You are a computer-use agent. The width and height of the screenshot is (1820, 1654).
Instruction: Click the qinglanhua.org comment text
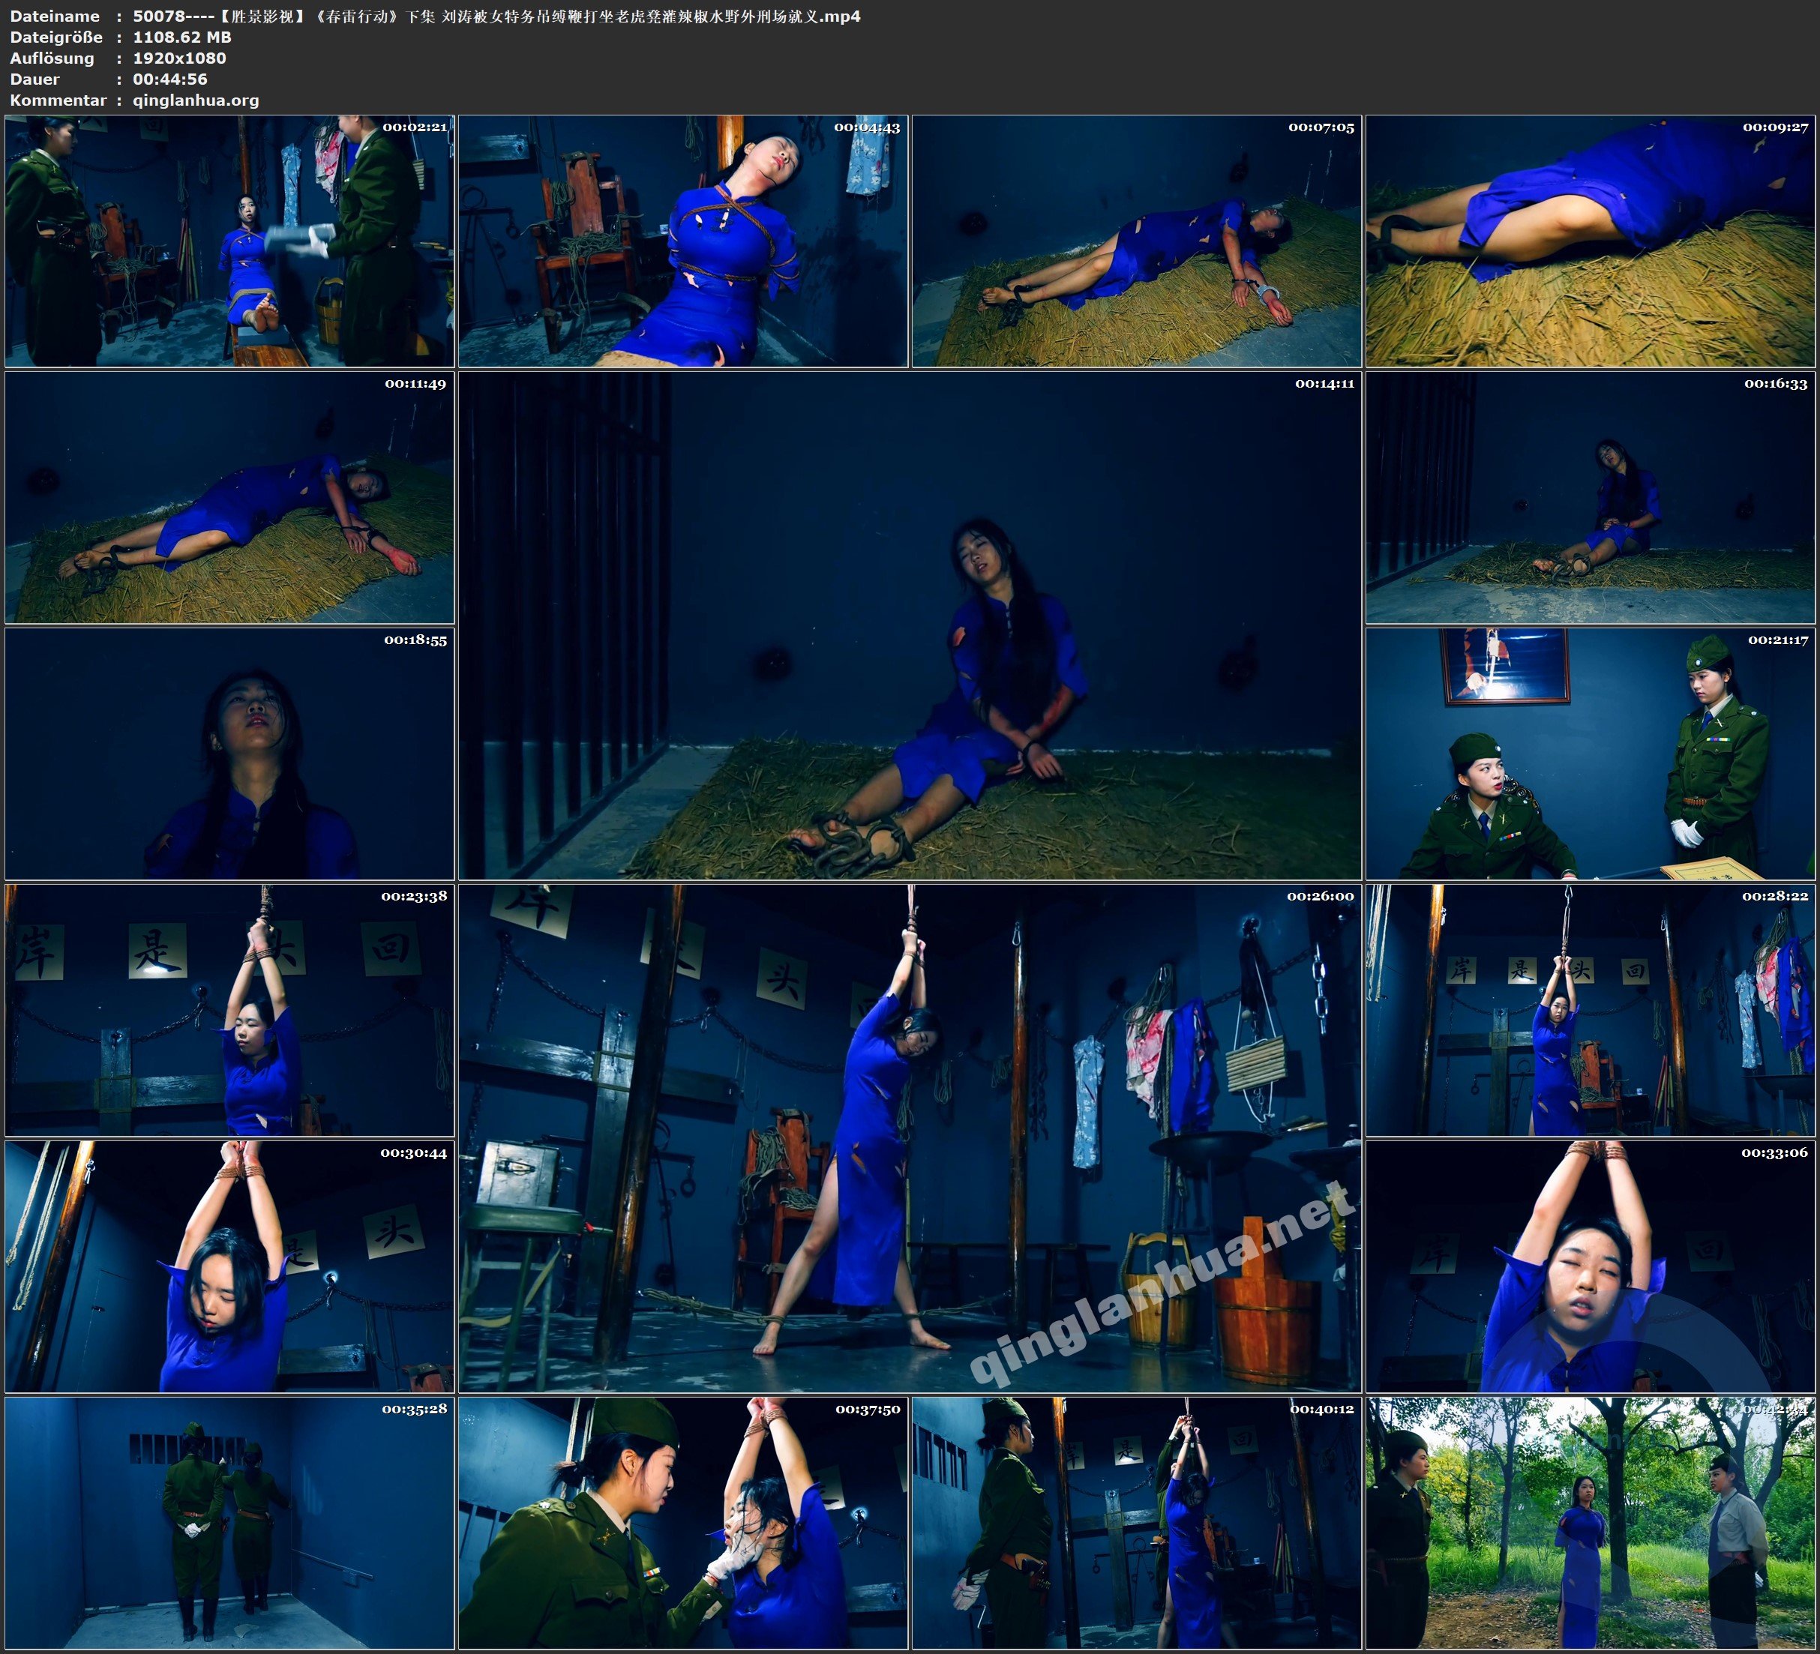pos(196,100)
